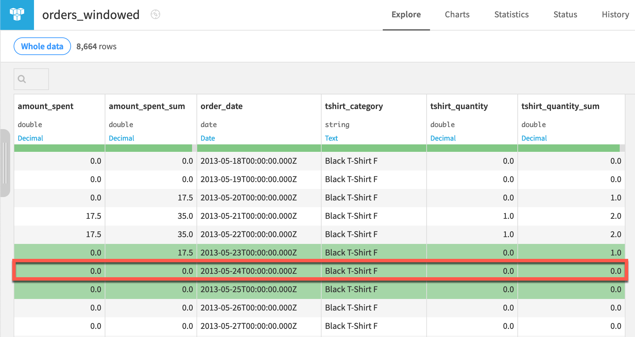Image resolution: width=635 pixels, height=337 pixels.
Task: Click the amount_spent column header
Action: coord(46,106)
